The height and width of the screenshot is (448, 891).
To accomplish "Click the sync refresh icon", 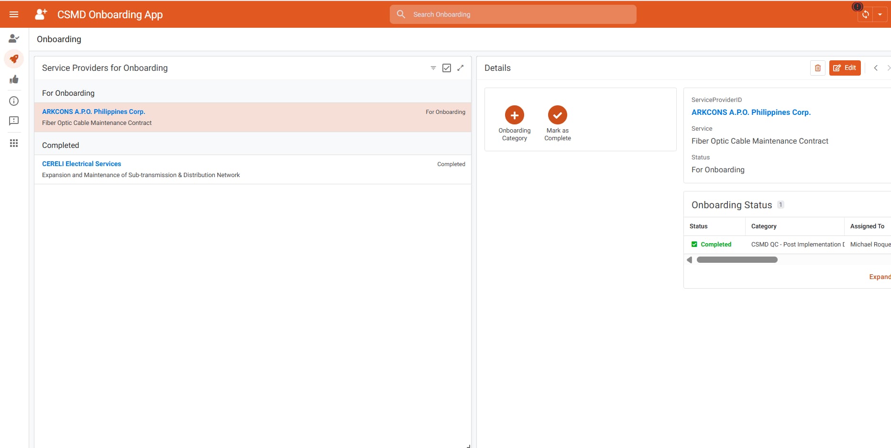I will point(866,14).
